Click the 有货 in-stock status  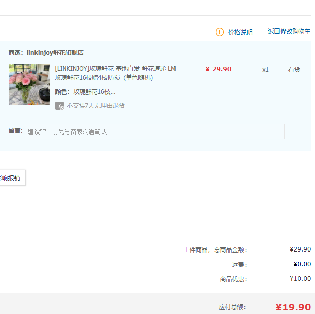(294, 70)
